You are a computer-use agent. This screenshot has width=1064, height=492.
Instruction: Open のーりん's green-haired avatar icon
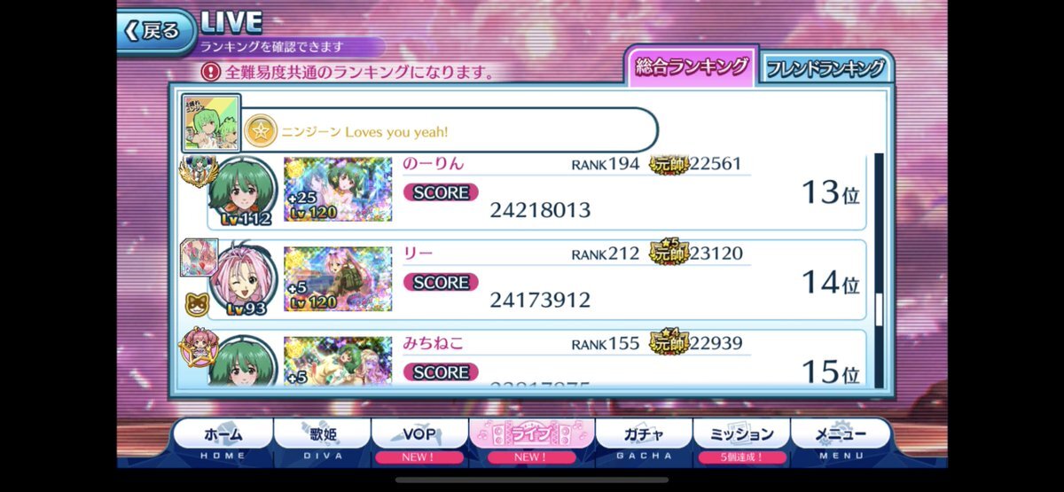242,191
